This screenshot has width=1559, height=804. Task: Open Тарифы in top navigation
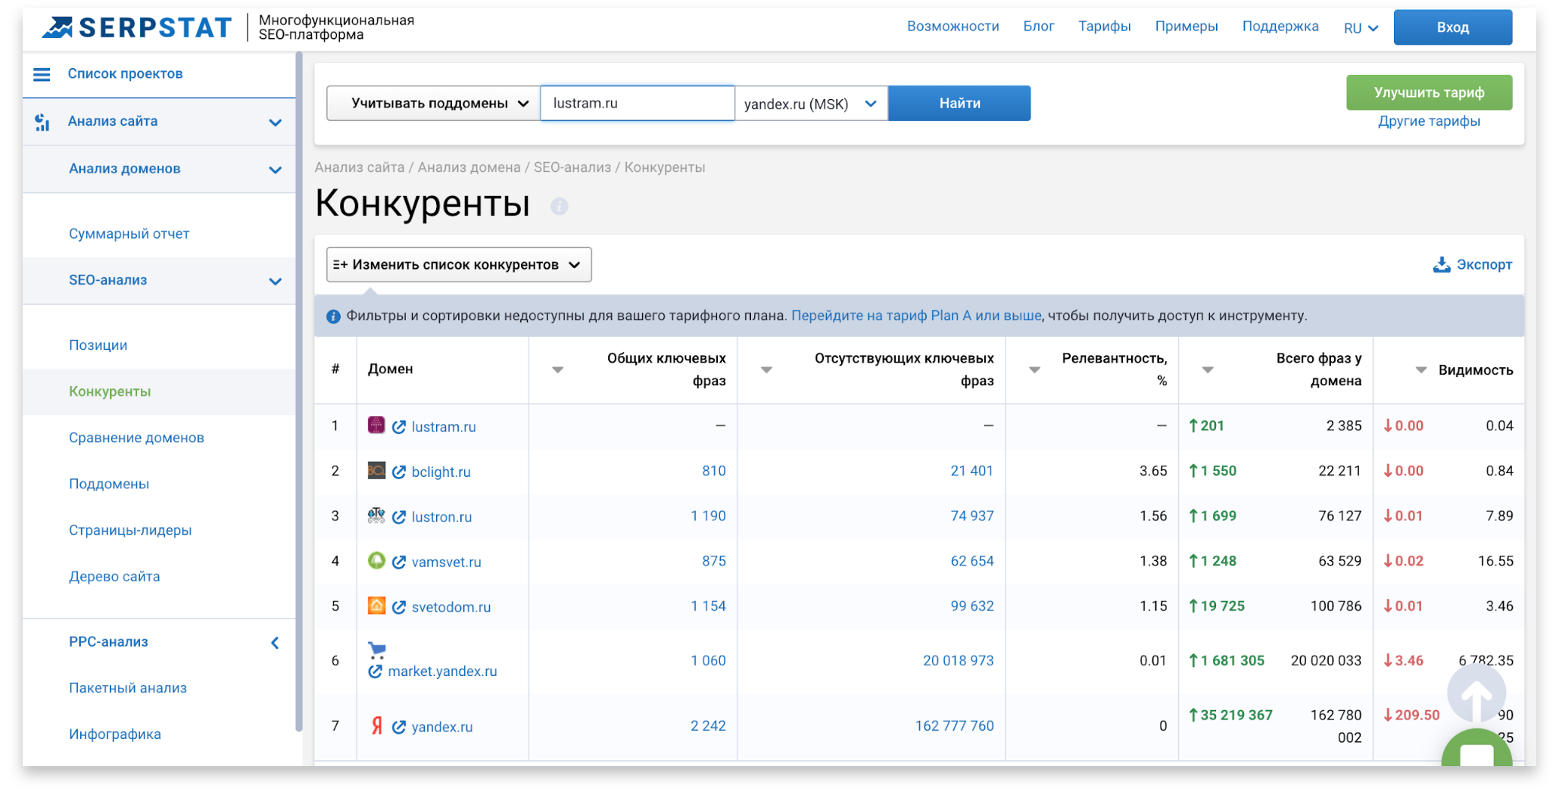pos(1104,26)
